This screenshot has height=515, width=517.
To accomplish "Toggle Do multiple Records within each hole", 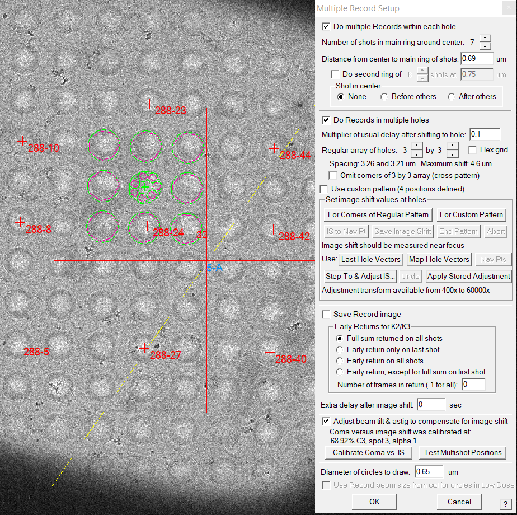I will [x=326, y=27].
